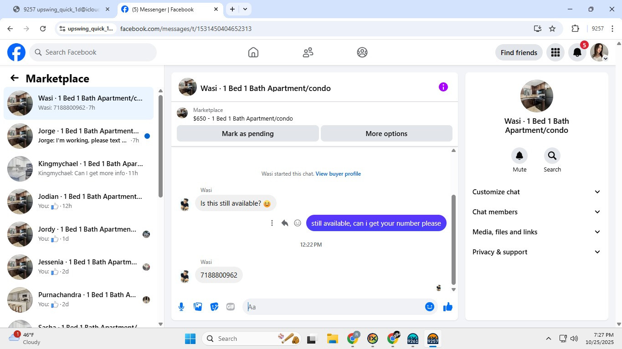Image resolution: width=622 pixels, height=349 pixels.
Task: React to the sent message smiley
Action: click(x=298, y=223)
